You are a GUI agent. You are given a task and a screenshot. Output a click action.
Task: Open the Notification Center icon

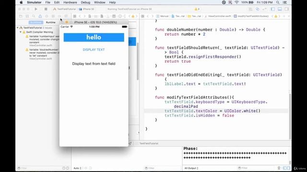pos(285,2)
